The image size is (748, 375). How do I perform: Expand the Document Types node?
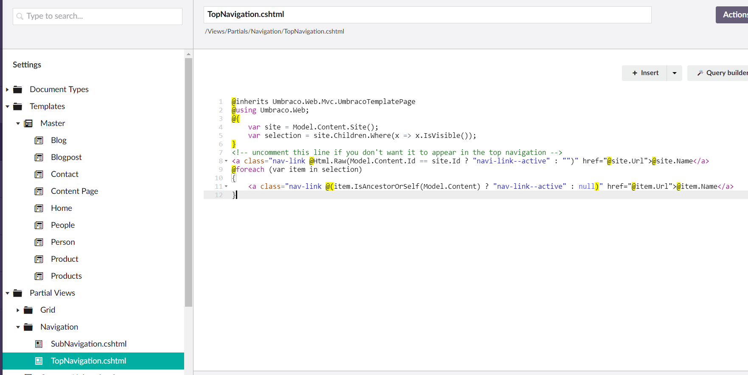pos(7,90)
